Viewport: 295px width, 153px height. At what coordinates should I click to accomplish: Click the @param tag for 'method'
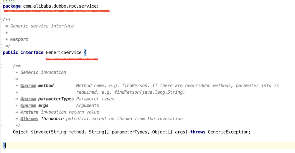coord(28,86)
